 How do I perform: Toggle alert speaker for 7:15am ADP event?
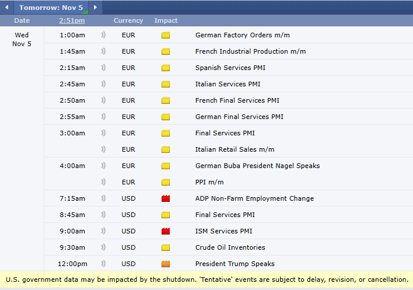(x=103, y=198)
